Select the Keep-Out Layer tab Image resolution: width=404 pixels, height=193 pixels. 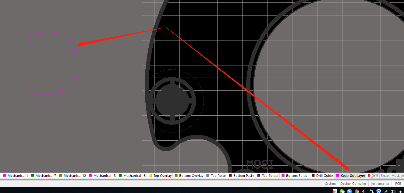click(350, 176)
